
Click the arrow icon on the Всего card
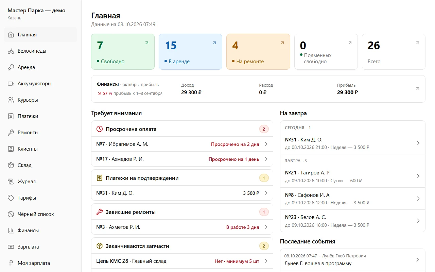pos(418,43)
